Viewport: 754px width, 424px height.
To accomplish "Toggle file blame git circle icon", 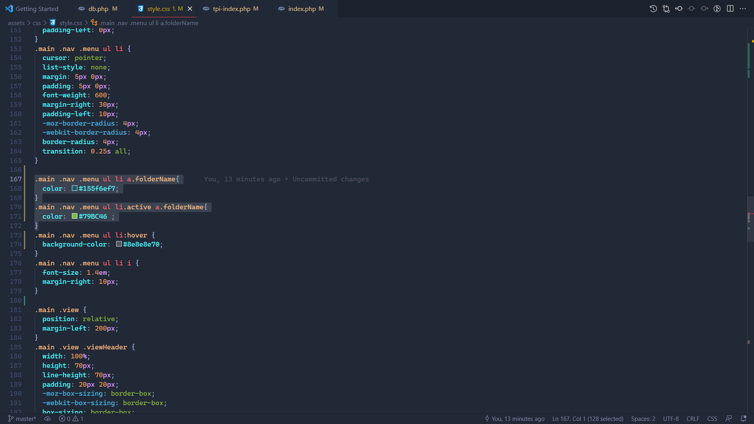I will (717, 9).
